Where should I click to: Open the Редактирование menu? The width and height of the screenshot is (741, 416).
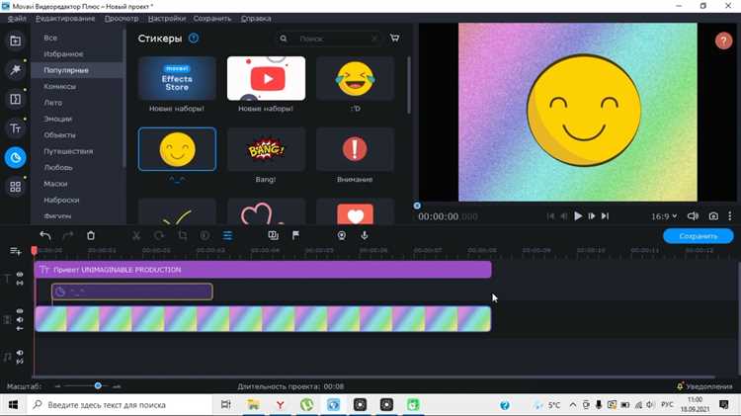(65, 19)
